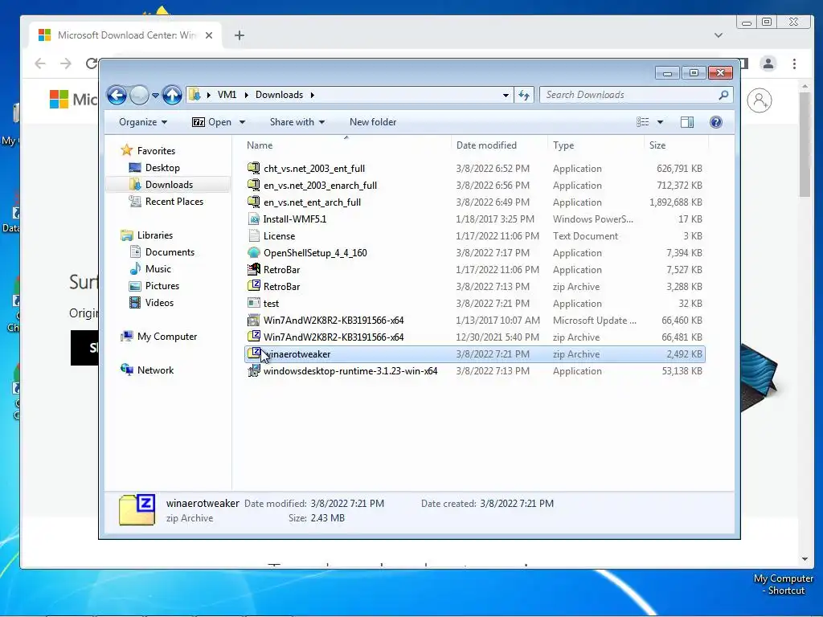Open recent locations dropdown beside nav arrows
The height and width of the screenshot is (617, 823).
tap(155, 96)
